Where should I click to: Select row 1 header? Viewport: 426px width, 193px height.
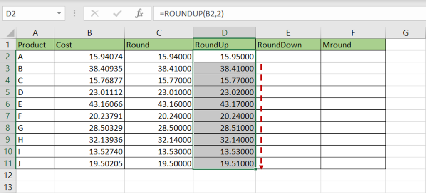(x=8, y=45)
